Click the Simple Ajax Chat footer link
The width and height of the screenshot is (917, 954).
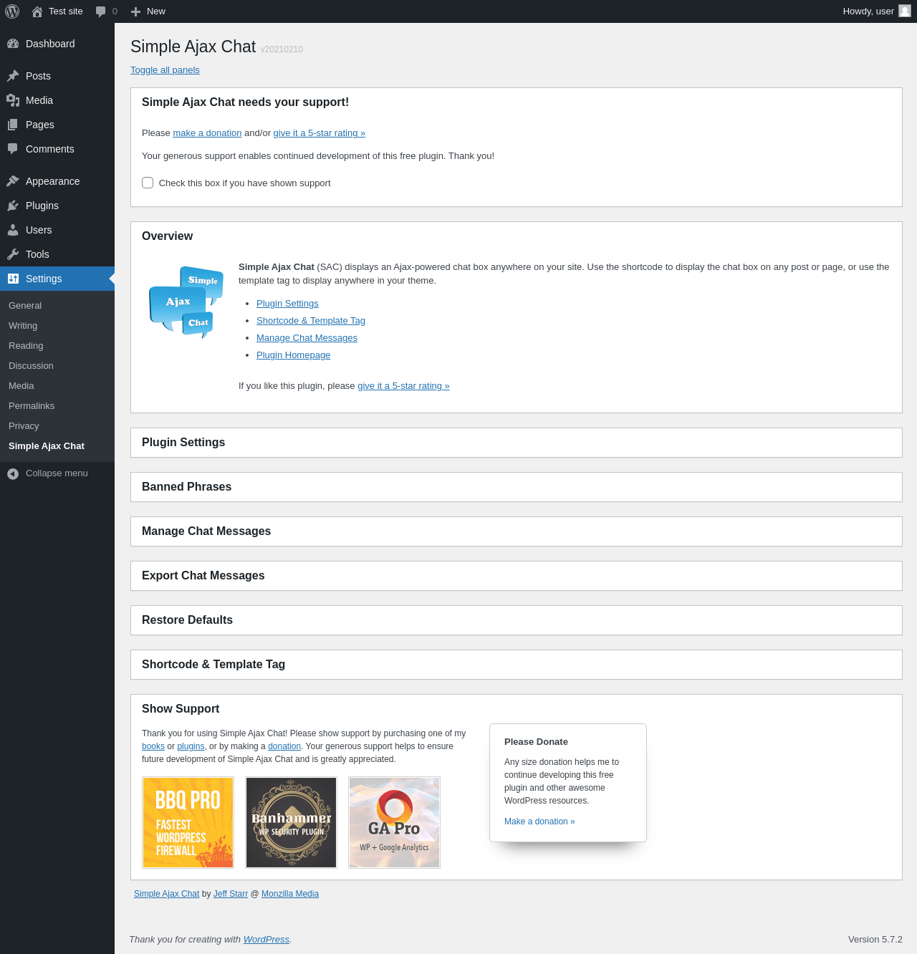(x=167, y=894)
